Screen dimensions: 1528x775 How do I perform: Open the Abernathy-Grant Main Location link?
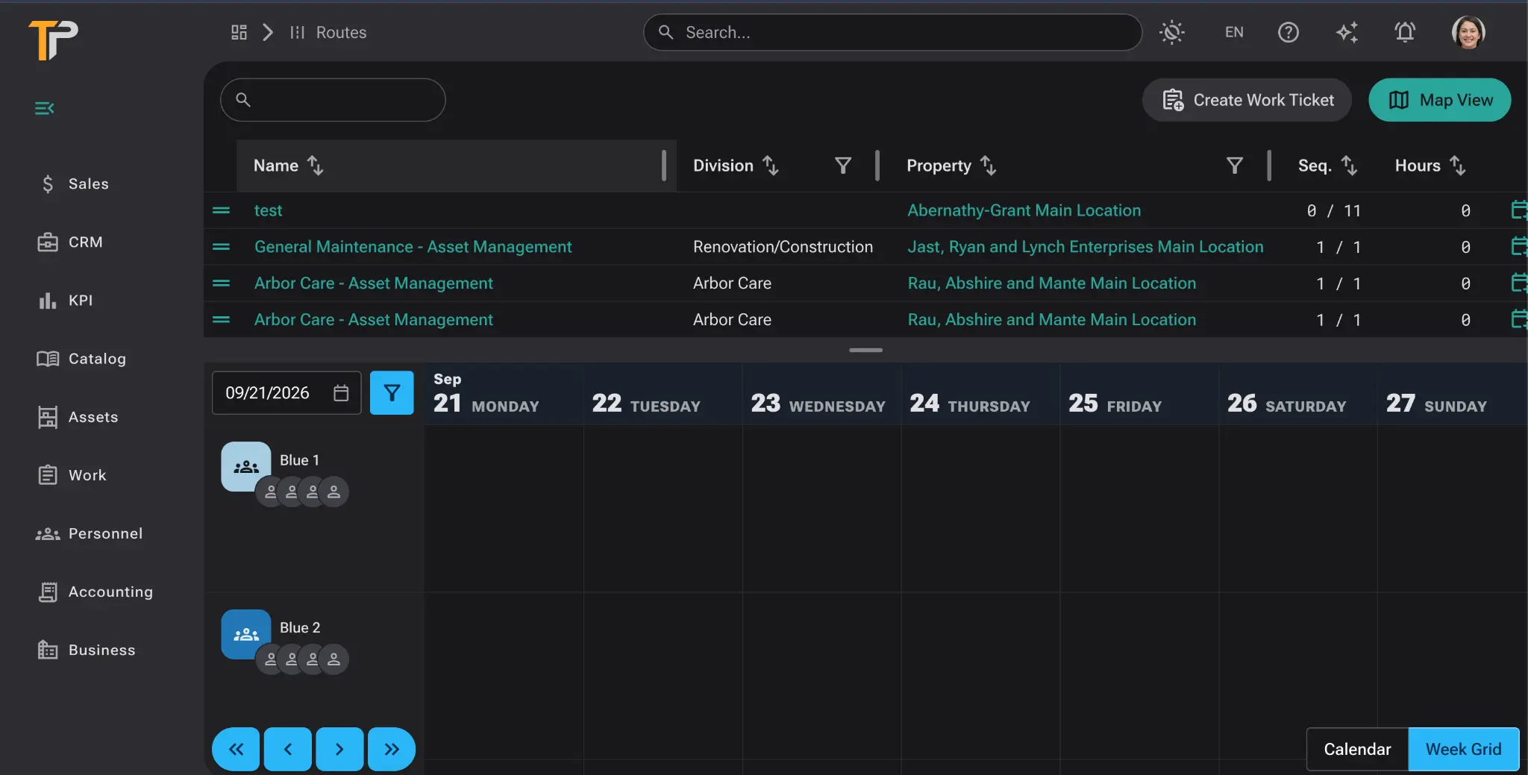click(x=1024, y=210)
